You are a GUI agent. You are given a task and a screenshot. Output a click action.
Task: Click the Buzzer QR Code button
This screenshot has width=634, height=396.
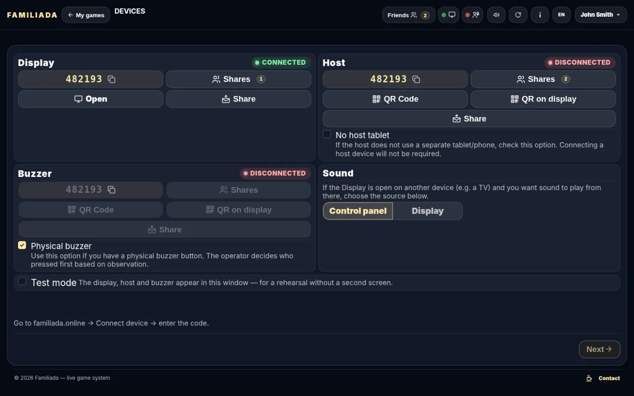click(91, 210)
